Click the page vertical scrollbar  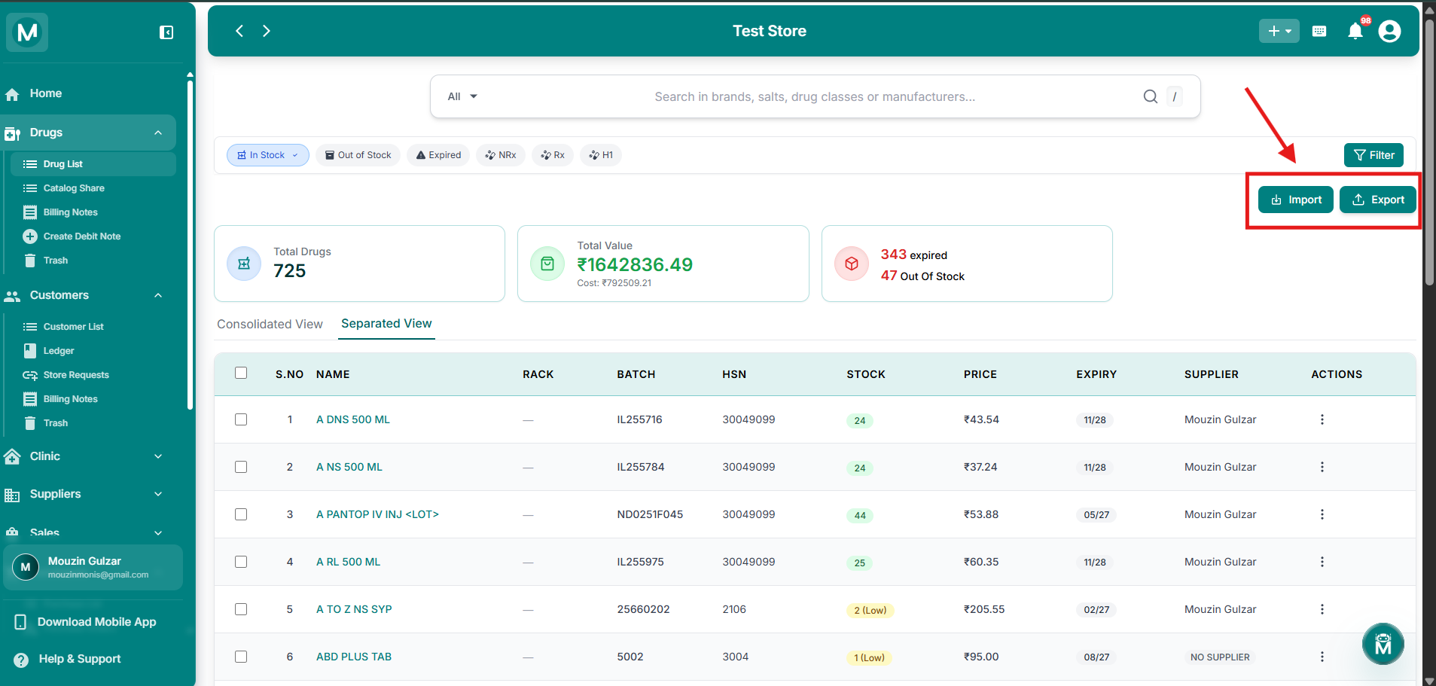(1429, 151)
